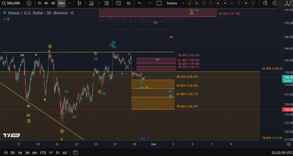Screen dimensions: 293x156
Task: Open symbol search for SOLUSD
Action: coord(11,3)
